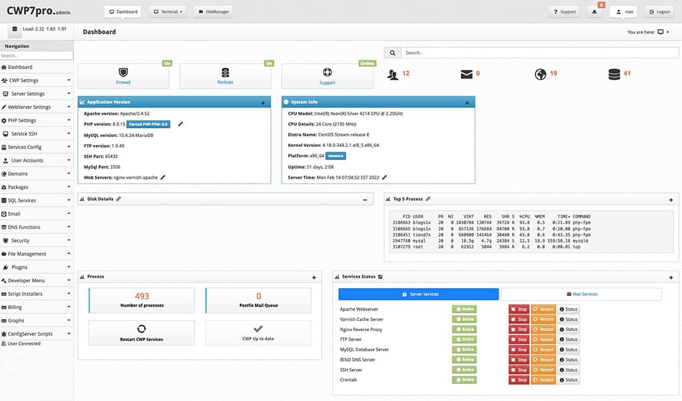682x401 pixels.
Task: Stop the Apache Webserver service
Action: pos(518,309)
